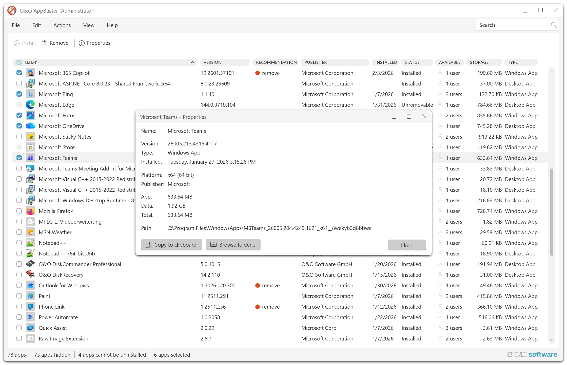Click the Notepad++ app icon
Viewport: 567px width, 365px height.
(30, 243)
